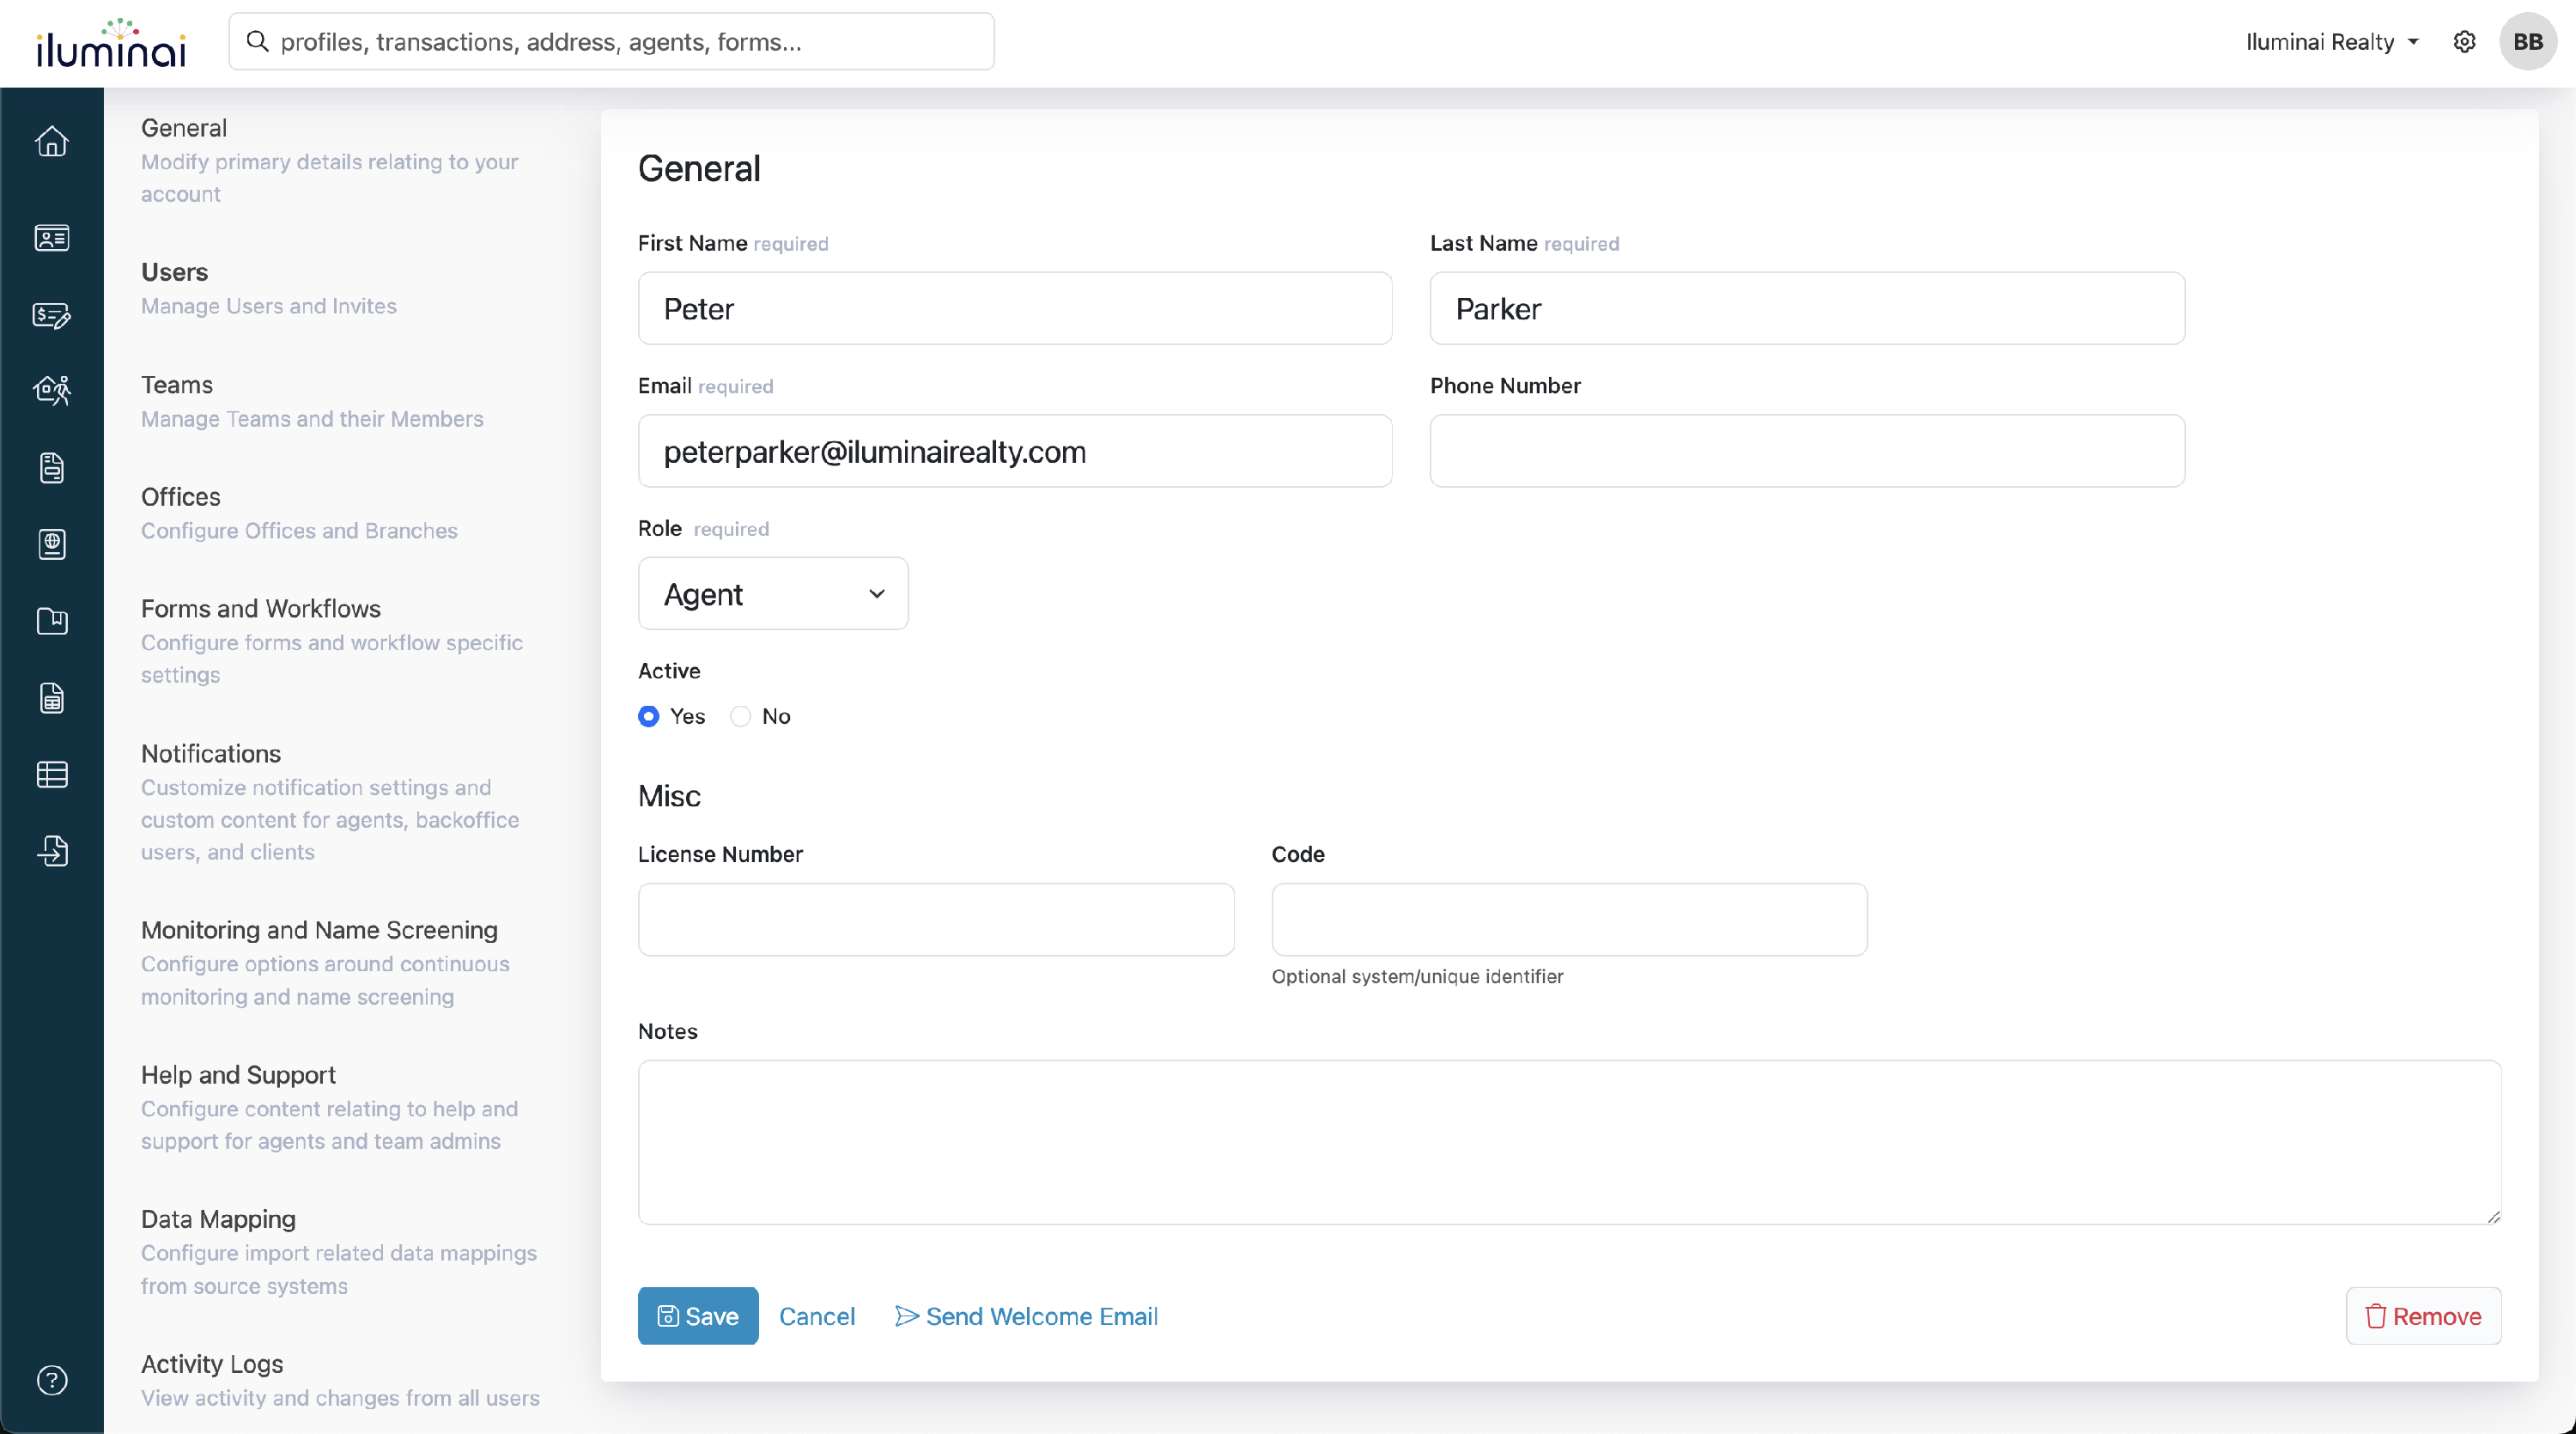
Task: Open the document lines sidebar icon
Action: pyautogui.click(x=52, y=467)
